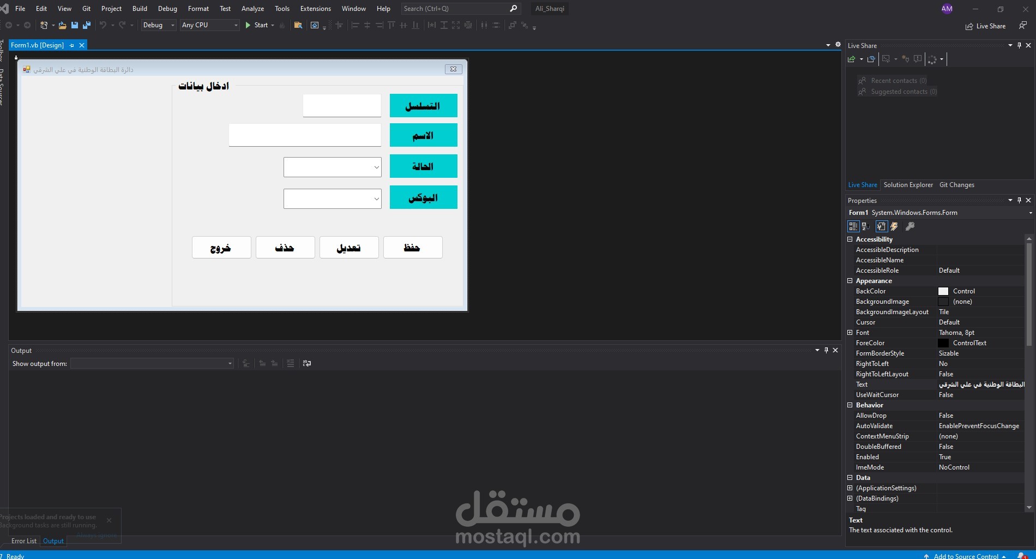Open the Show output from dropdown
1036x559 pixels.
[x=152, y=363]
